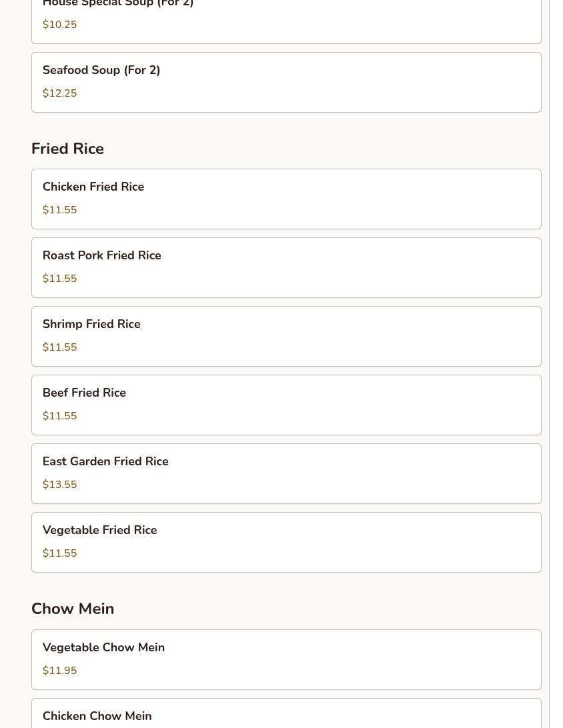The height and width of the screenshot is (728, 563).
Task: Pick the East Garden Fried Rice item
Action: click(286, 473)
